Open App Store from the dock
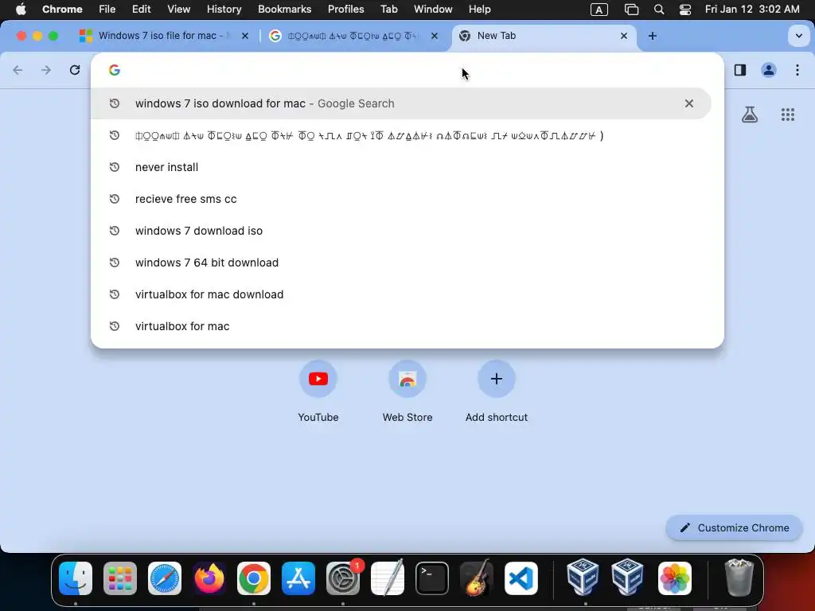This screenshot has height=611, width=815. [298, 578]
